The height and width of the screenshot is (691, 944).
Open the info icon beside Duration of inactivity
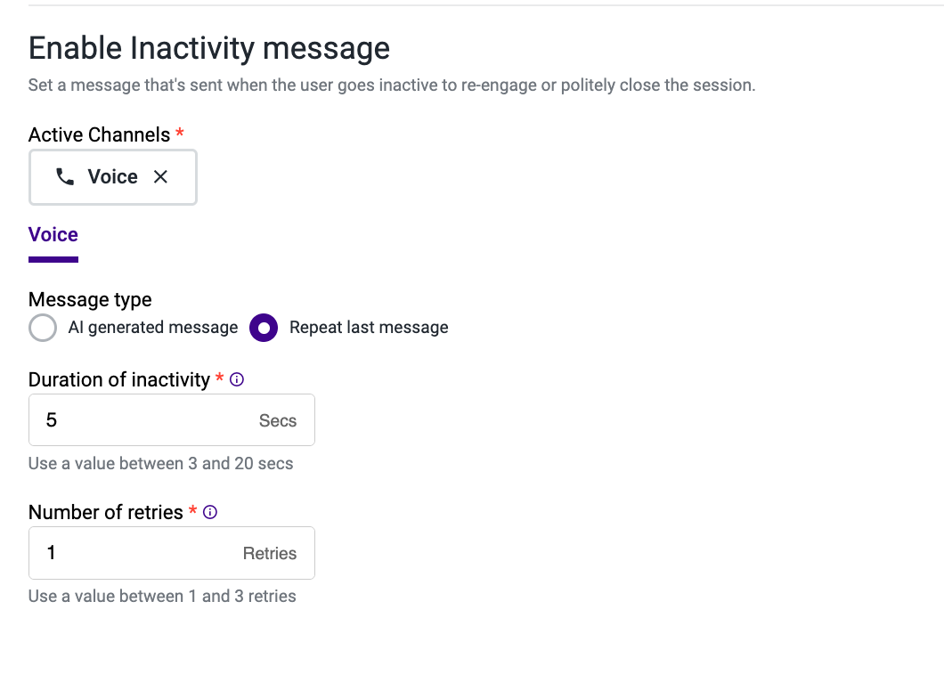(237, 379)
